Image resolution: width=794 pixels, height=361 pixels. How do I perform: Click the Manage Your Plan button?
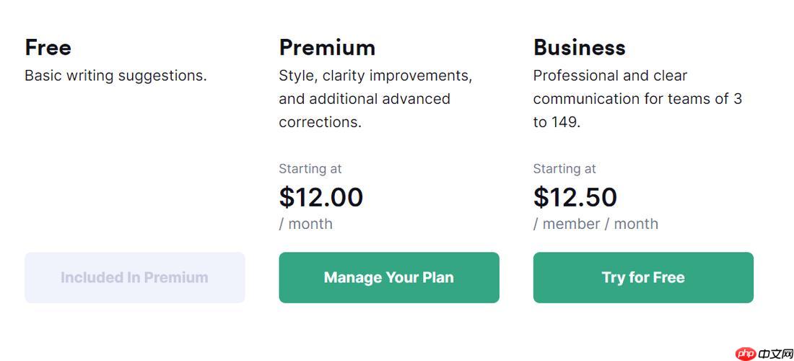click(x=388, y=277)
